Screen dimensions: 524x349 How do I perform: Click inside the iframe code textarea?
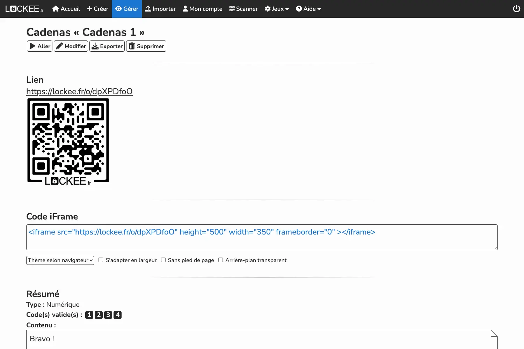pos(262,237)
